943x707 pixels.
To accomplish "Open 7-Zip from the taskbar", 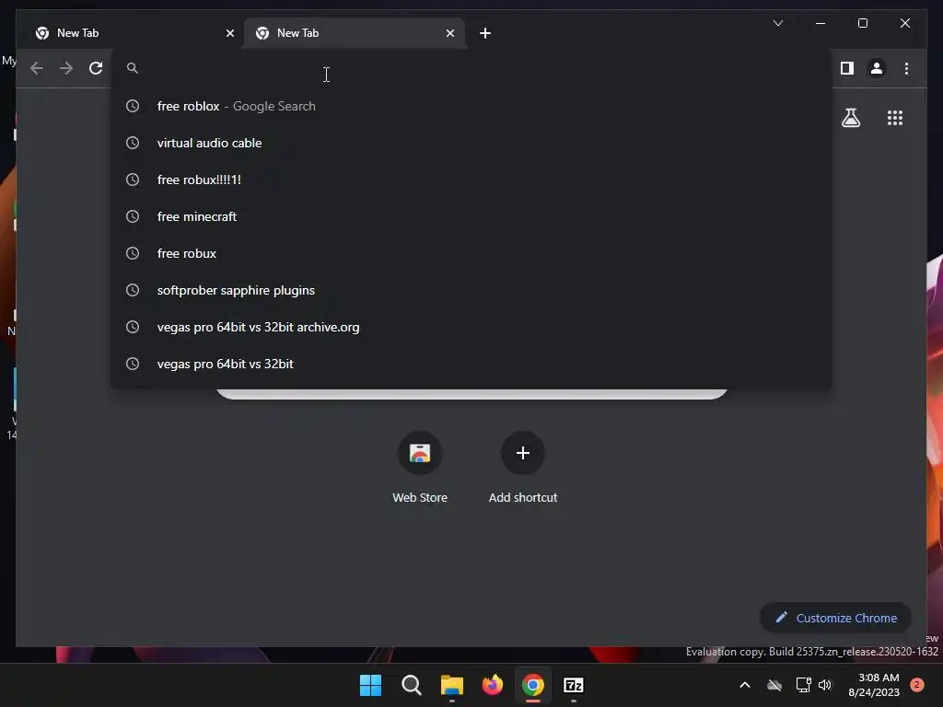I will [x=573, y=685].
